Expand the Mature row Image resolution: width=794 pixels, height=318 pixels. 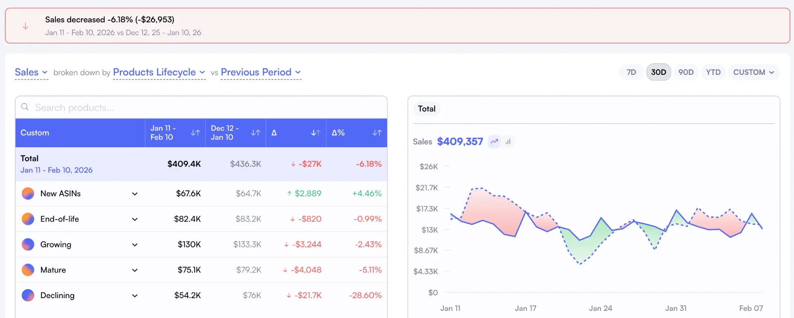click(x=135, y=270)
